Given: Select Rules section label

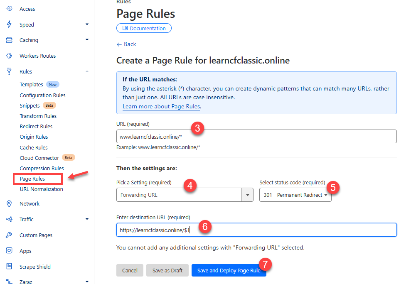Looking at the screenshot, I should 26,71.
